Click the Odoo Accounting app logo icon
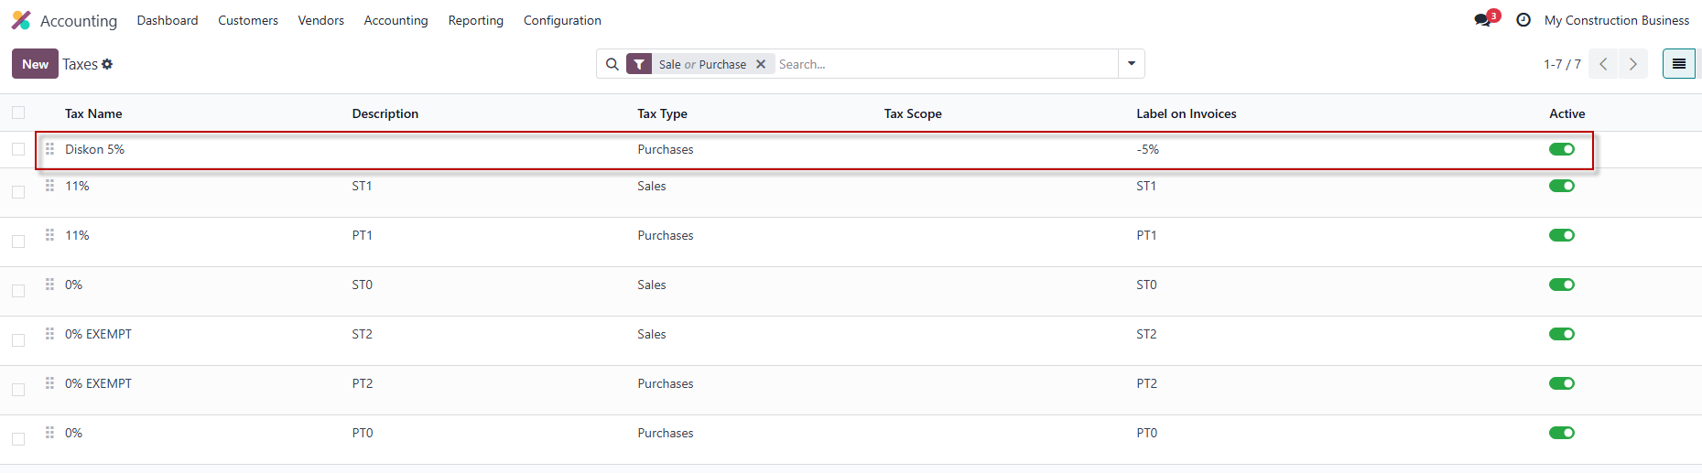Image resolution: width=1702 pixels, height=473 pixels. pyautogui.click(x=21, y=20)
